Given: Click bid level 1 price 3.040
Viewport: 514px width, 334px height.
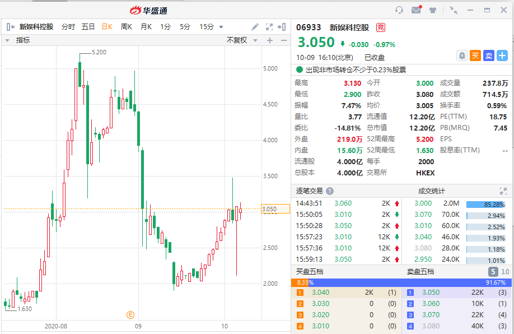Looking at the screenshot, I should pyautogui.click(x=321, y=293).
